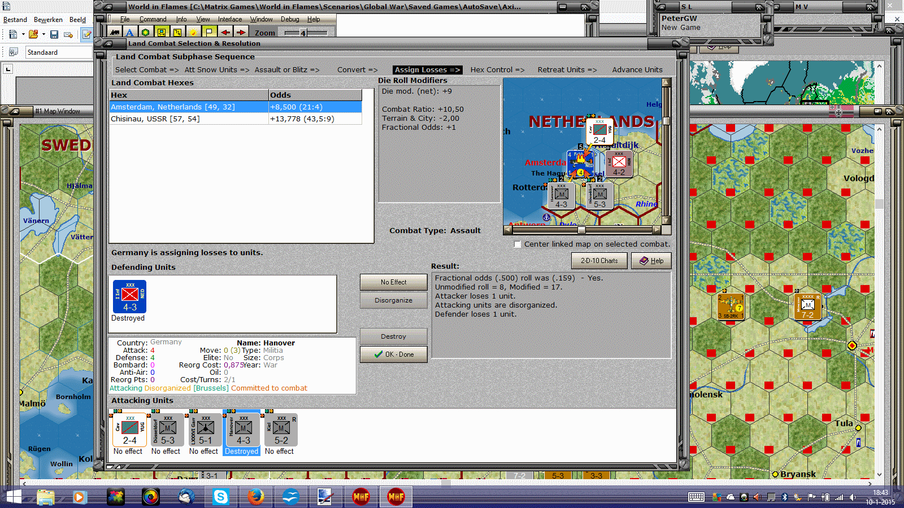This screenshot has width=904, height=508.
Task: Click the mini-map scroll up arrow
Action: point(667,82)
